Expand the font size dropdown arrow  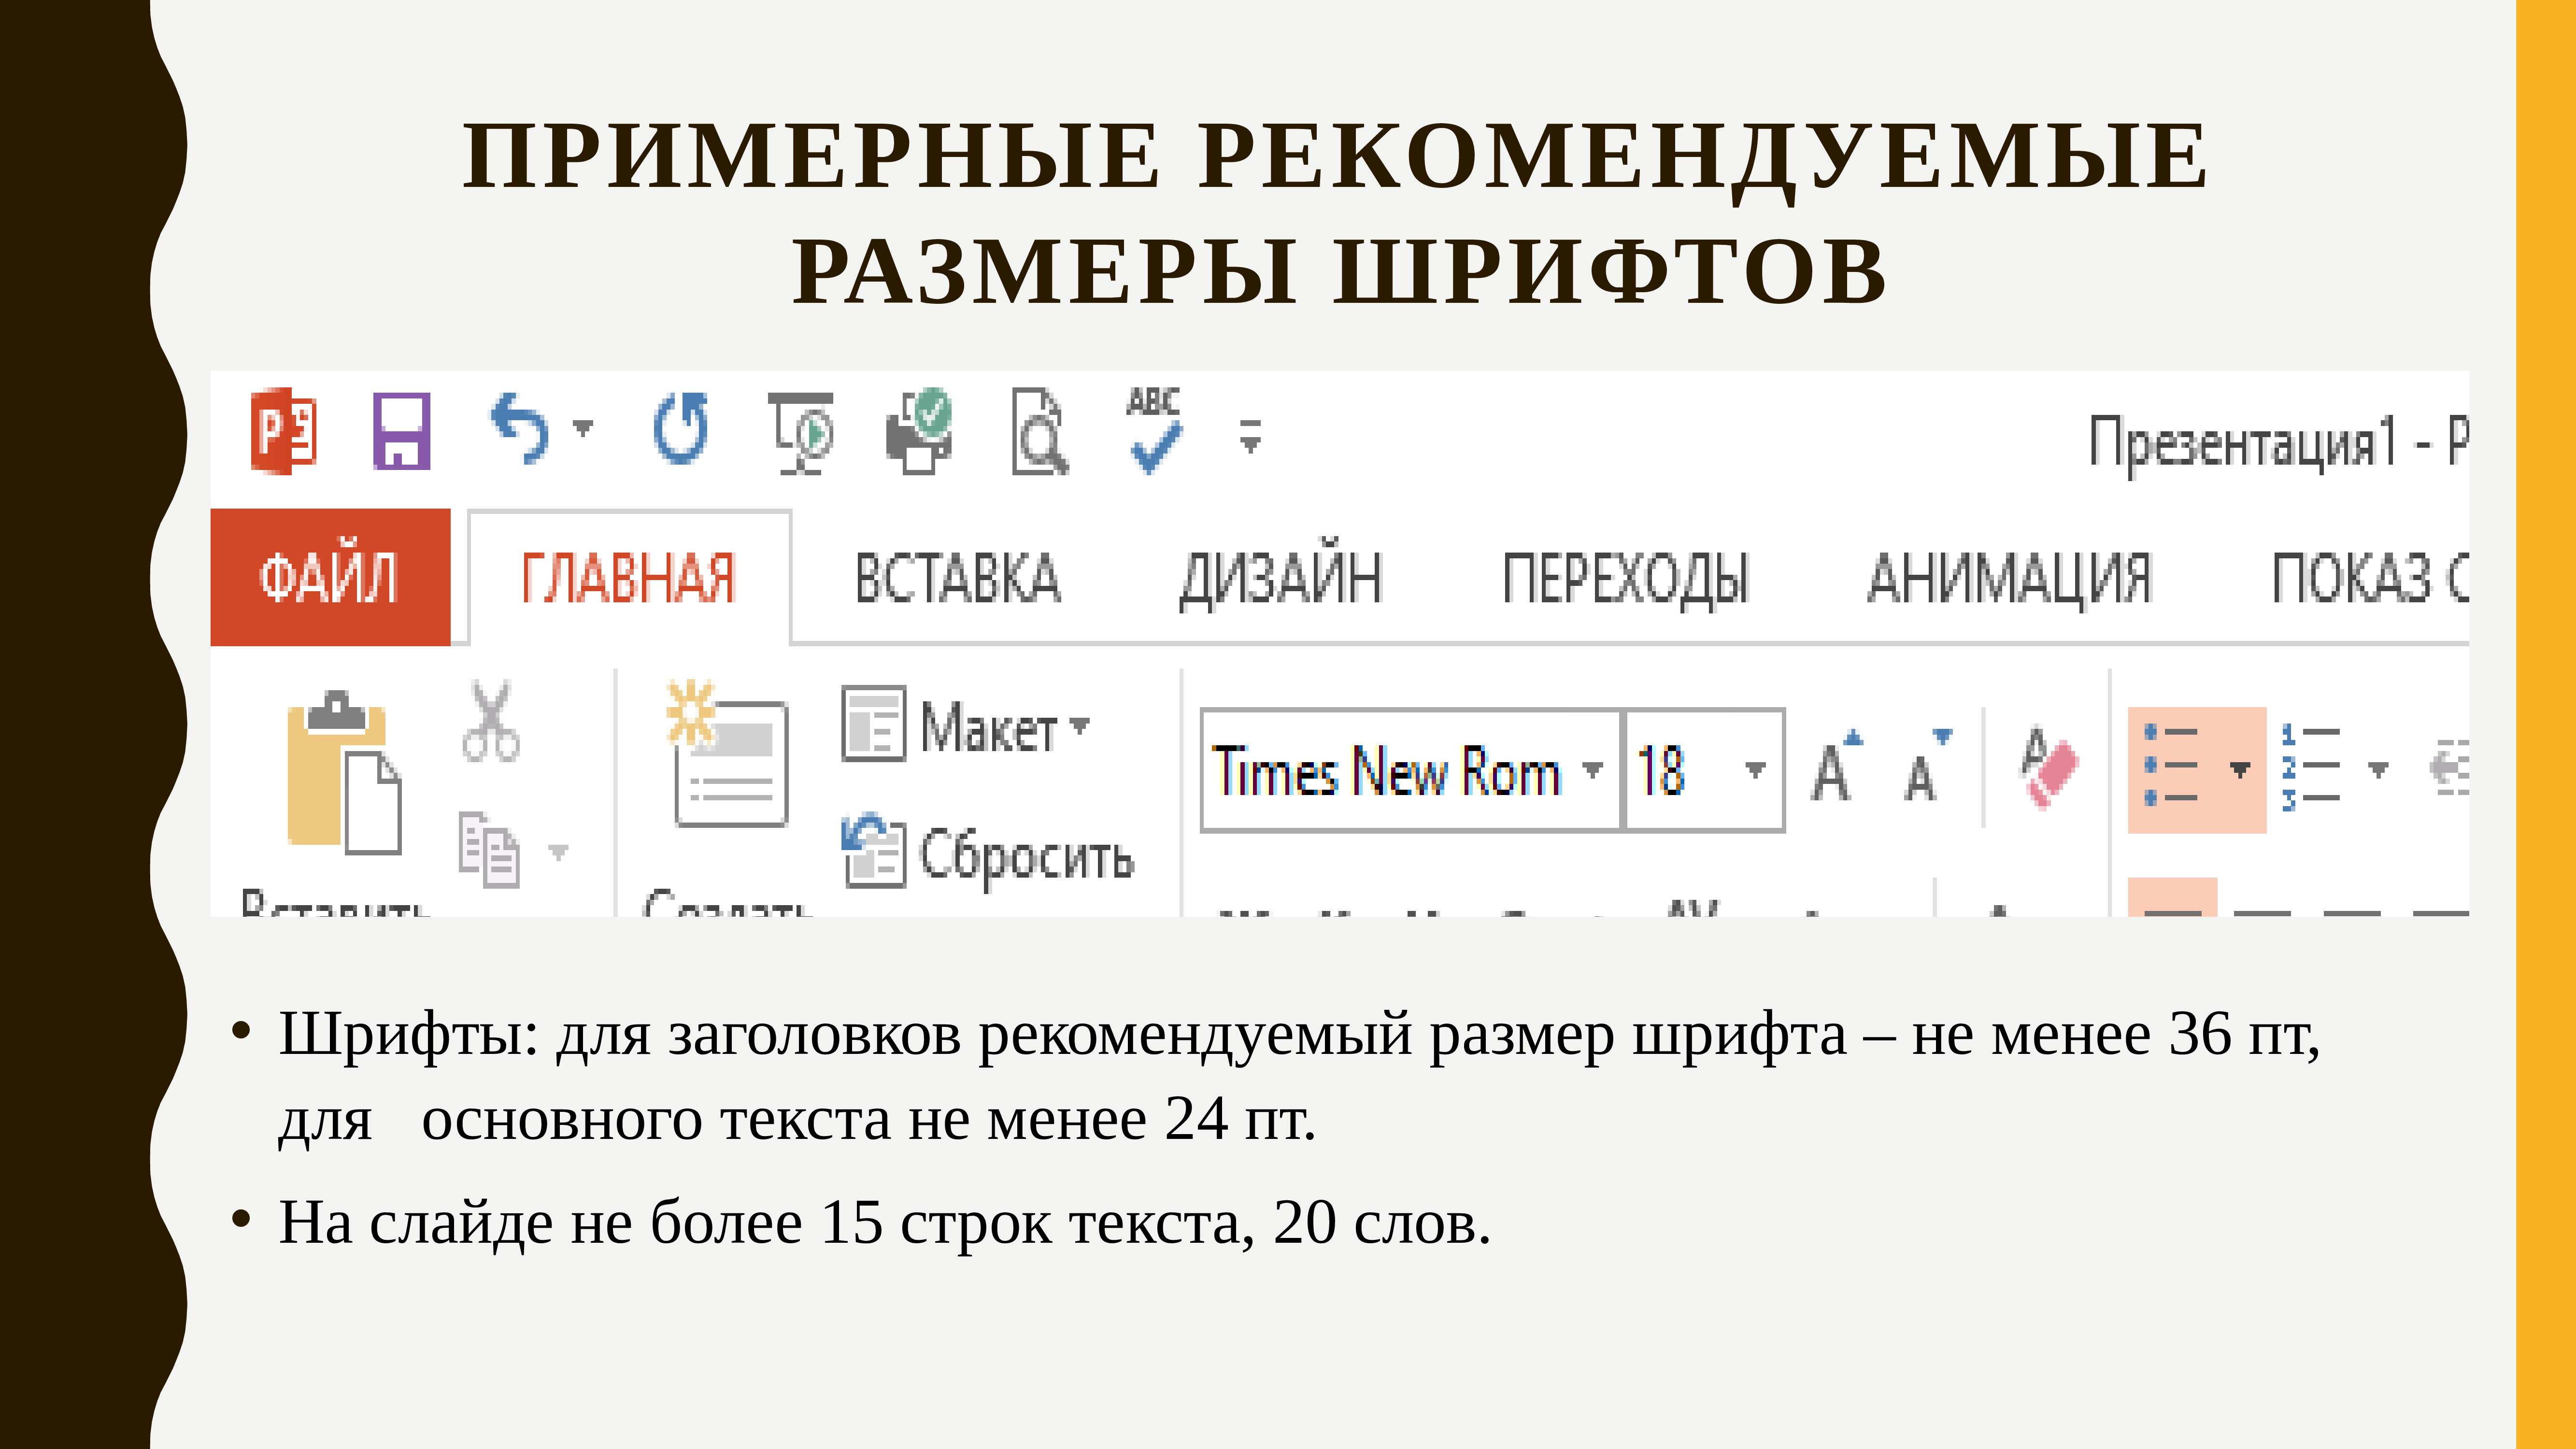tap(1755, 769)
